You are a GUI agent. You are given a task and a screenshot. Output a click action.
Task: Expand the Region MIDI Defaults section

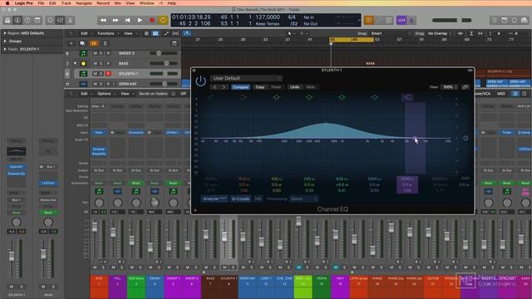tap(5, 33)
